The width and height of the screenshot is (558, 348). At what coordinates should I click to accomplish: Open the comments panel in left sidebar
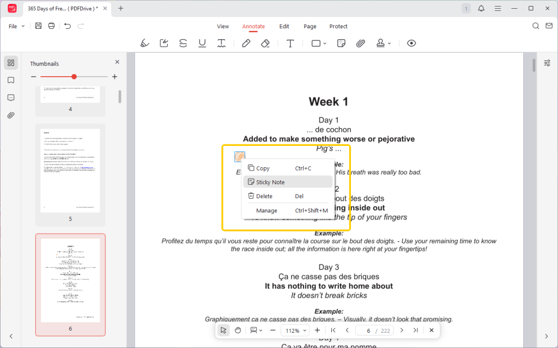[x=11, y=98]
